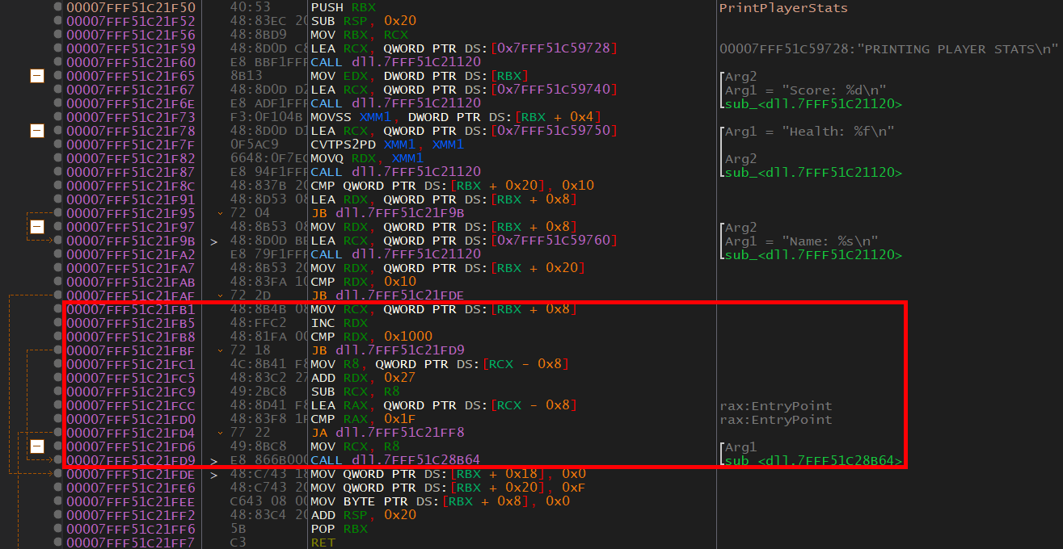Collapse the block beside address 00007FFF51C21F78

(x=36, y=131)
